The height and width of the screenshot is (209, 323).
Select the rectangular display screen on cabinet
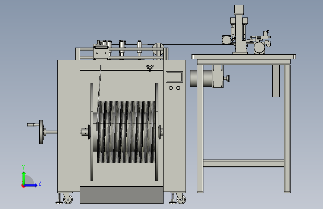pos(174,77)
